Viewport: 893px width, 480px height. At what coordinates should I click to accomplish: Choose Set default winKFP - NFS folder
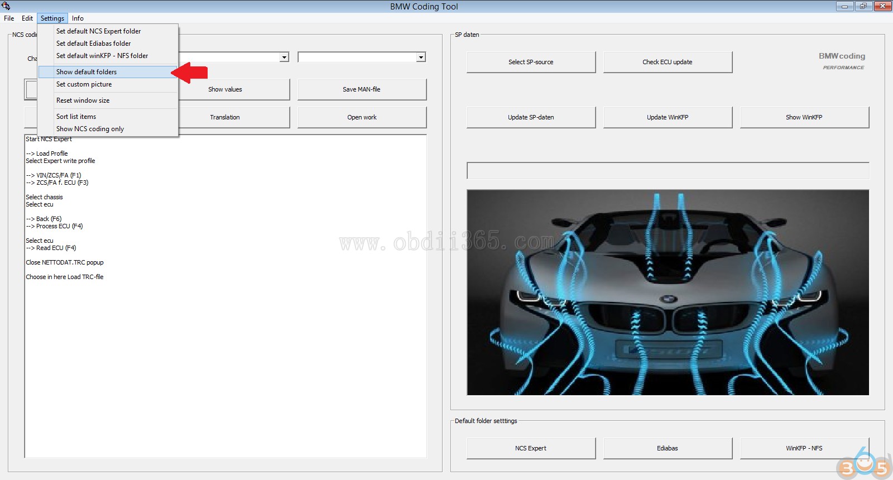[x=108, y=56]
